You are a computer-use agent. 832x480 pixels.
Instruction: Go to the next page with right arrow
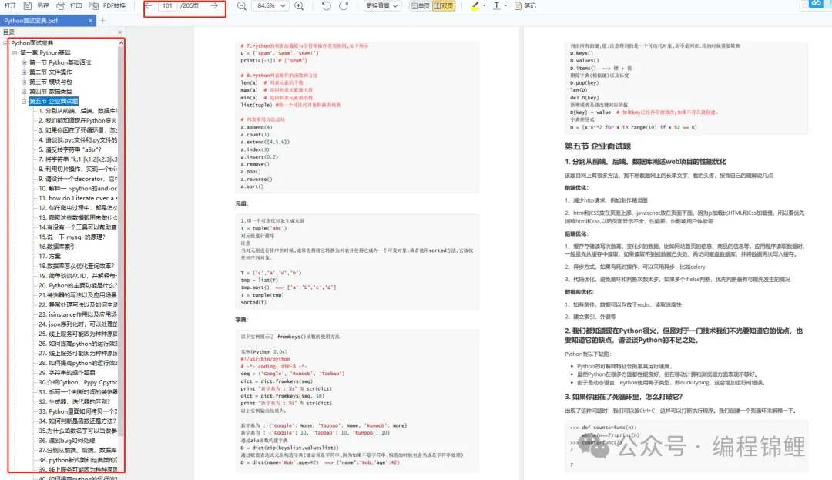tap(214, 6)
